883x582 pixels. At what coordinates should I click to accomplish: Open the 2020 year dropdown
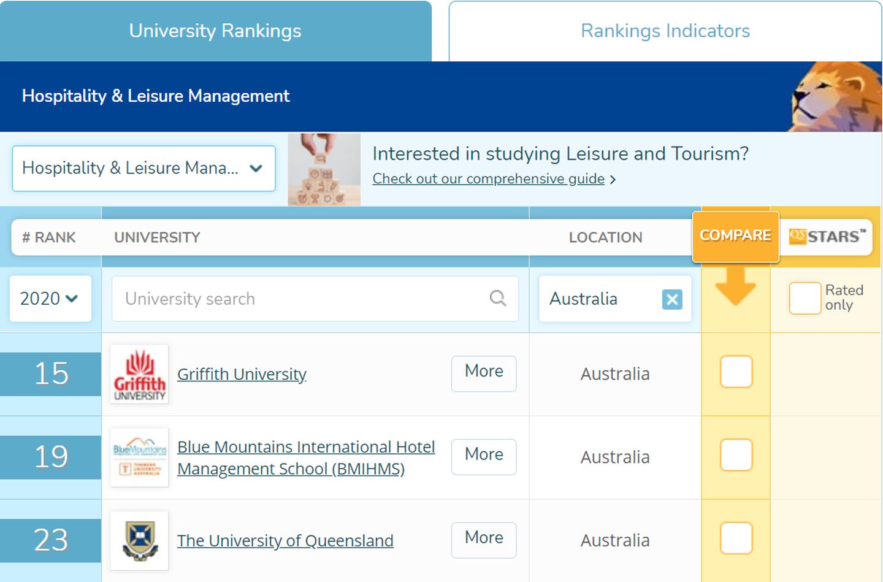tap(50, 299)
